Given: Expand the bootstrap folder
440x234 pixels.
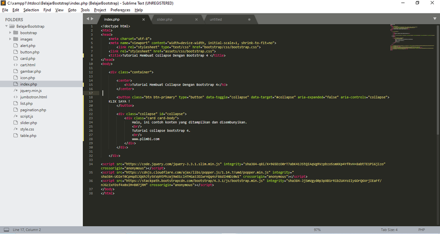Looking at the screenshot, I should coord(11,33).
